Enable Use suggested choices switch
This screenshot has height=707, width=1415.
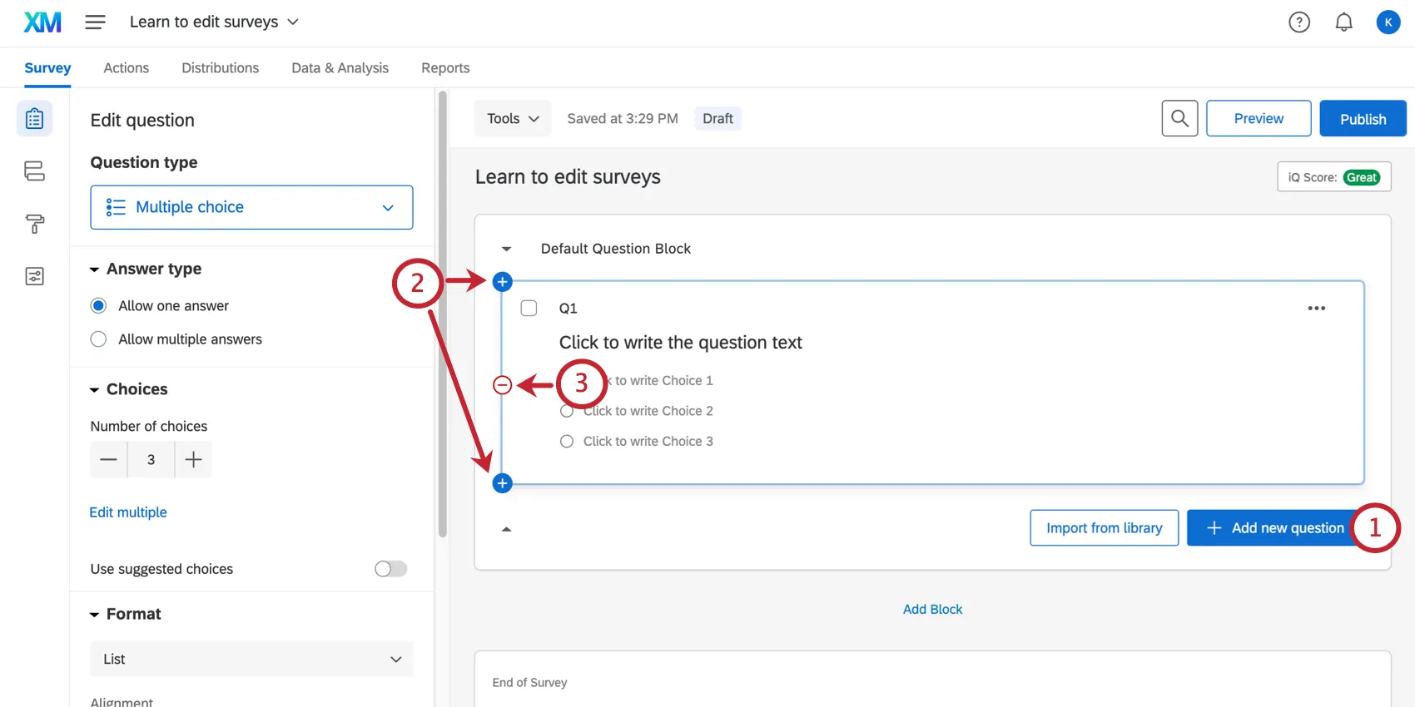click(390, 569)
